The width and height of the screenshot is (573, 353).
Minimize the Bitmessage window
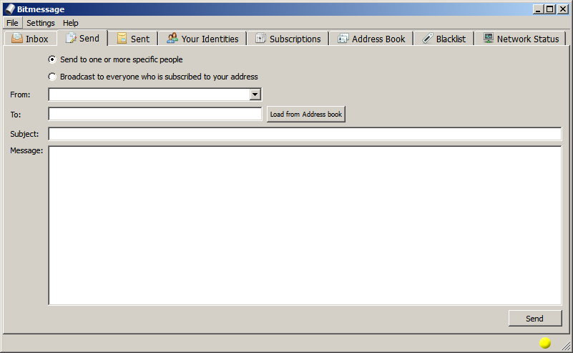[537, 9]
